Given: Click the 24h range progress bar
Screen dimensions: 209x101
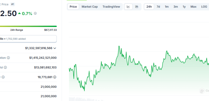Looking at the screenshot, I should [28, 26].
